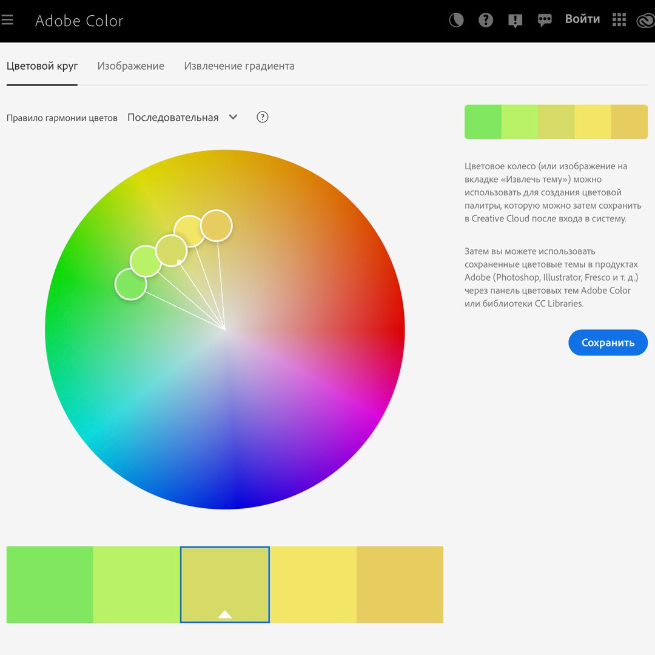Click the Adobe Color logo title
The width and height of the screenshot is (655, 655).
point(79,21)
